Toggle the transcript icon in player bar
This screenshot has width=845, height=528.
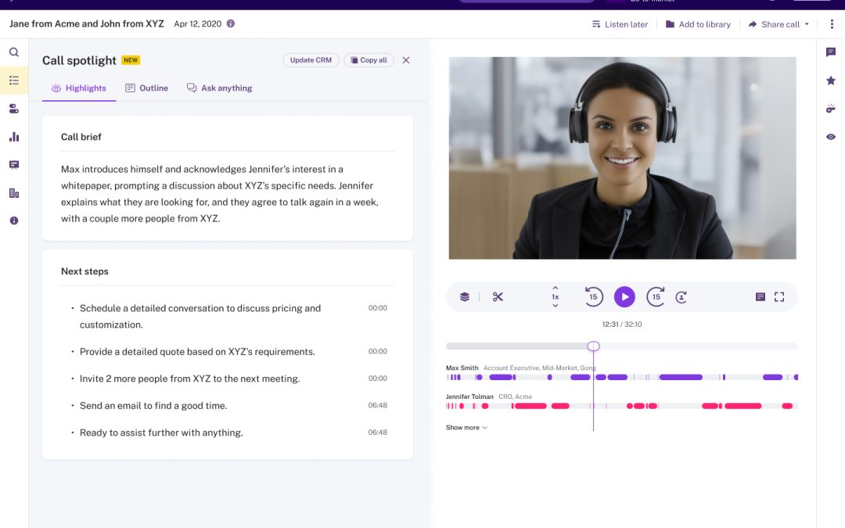(760, 297)
